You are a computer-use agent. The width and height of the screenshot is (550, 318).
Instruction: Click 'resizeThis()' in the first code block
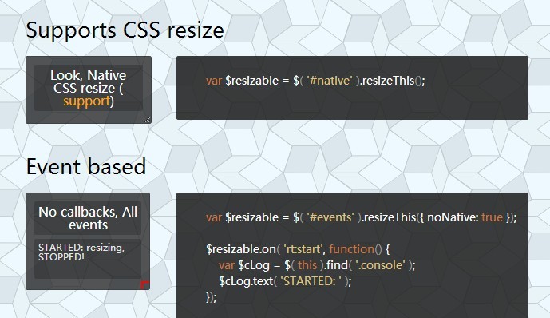click(x=391, y=81)
